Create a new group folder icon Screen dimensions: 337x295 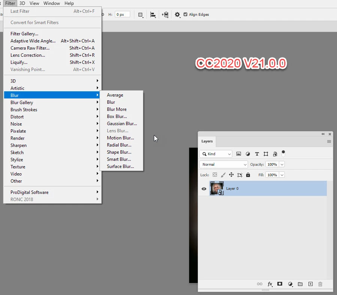(x=300, y=284)
